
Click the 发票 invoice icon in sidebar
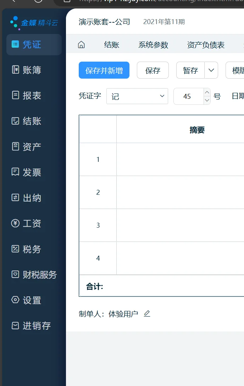[x=15, y=172]
